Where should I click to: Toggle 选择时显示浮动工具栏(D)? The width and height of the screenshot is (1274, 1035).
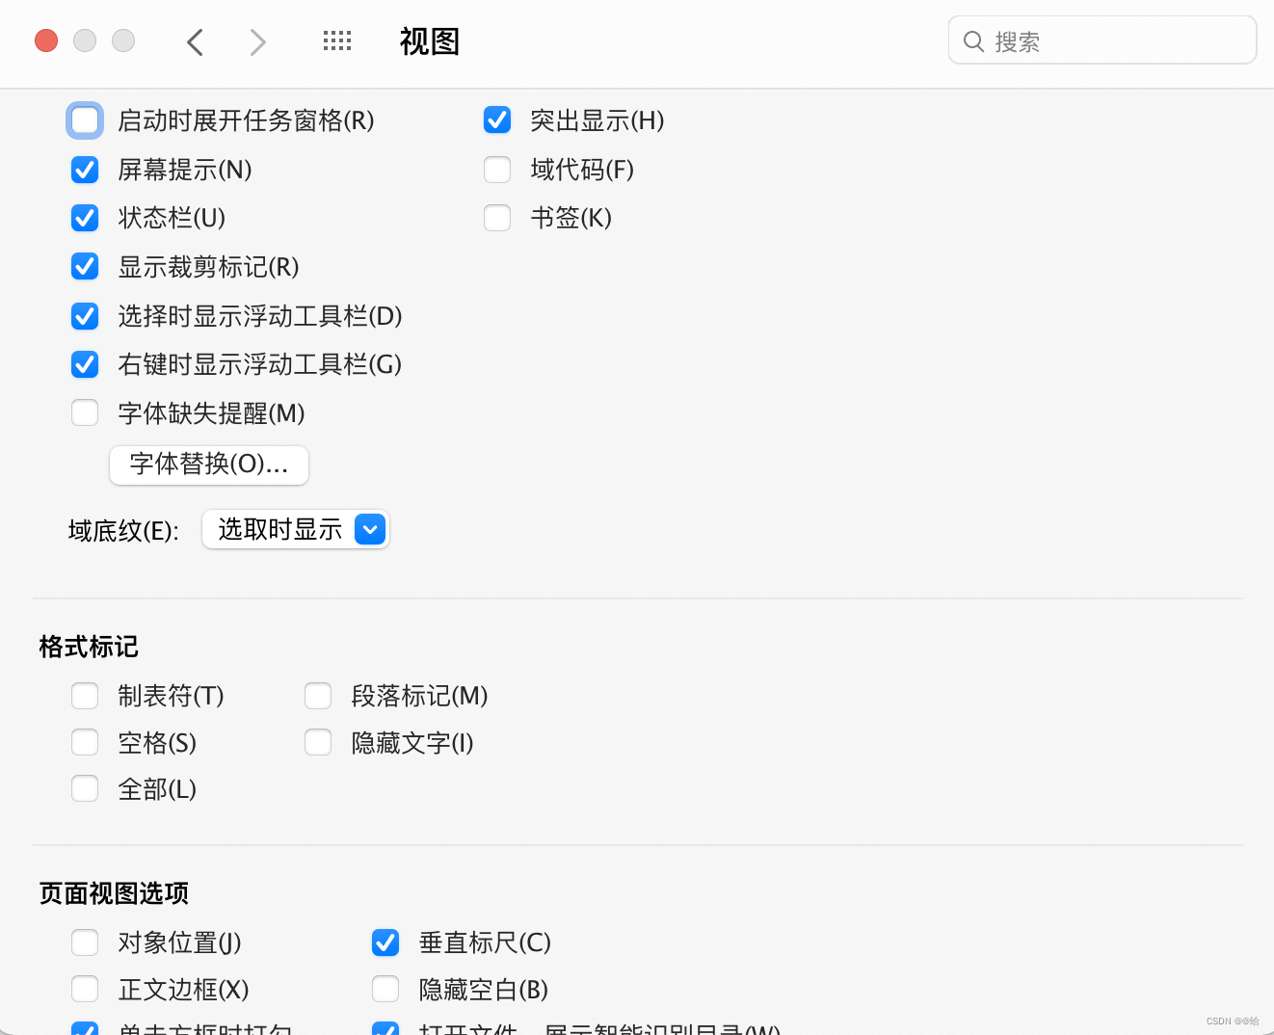85,316
